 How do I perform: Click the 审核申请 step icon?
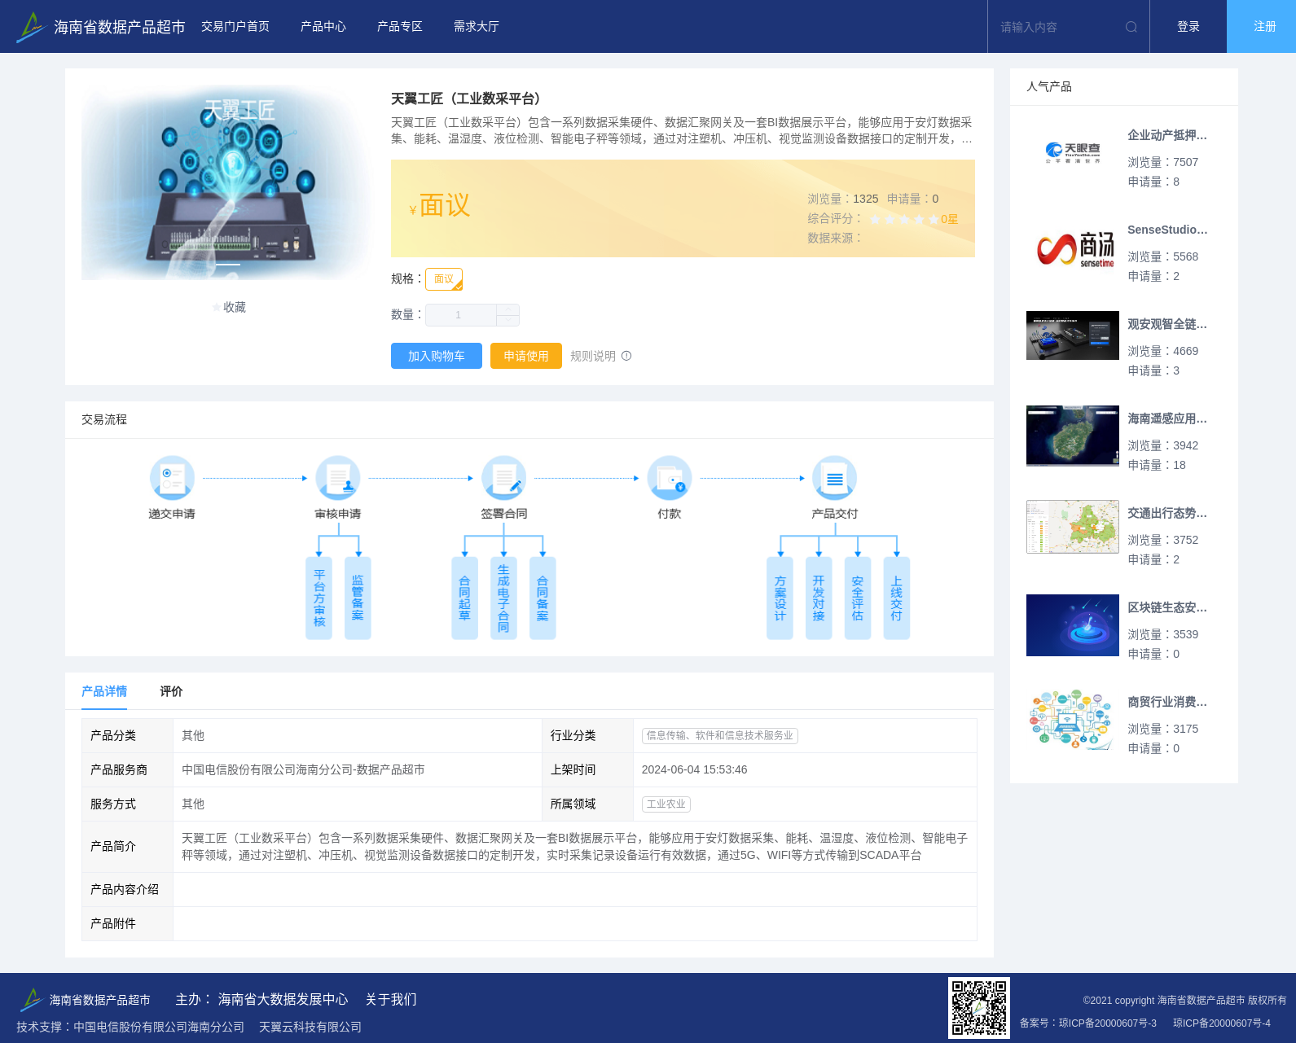tap(338, 478)
